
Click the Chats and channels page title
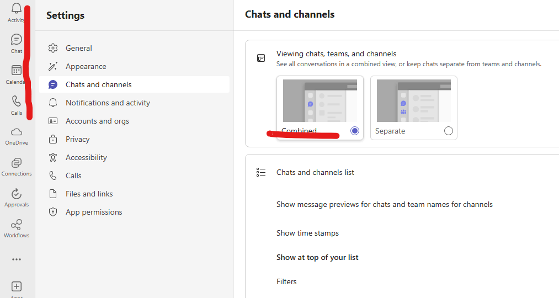[x=290, y=14]
